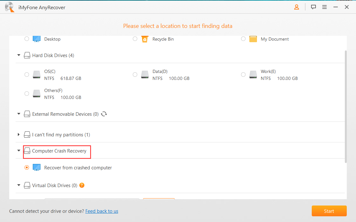The width and height of the screenshot is (356, 222).
Task: Select the Work(E) drive radio button
Action: click(243, 75)
